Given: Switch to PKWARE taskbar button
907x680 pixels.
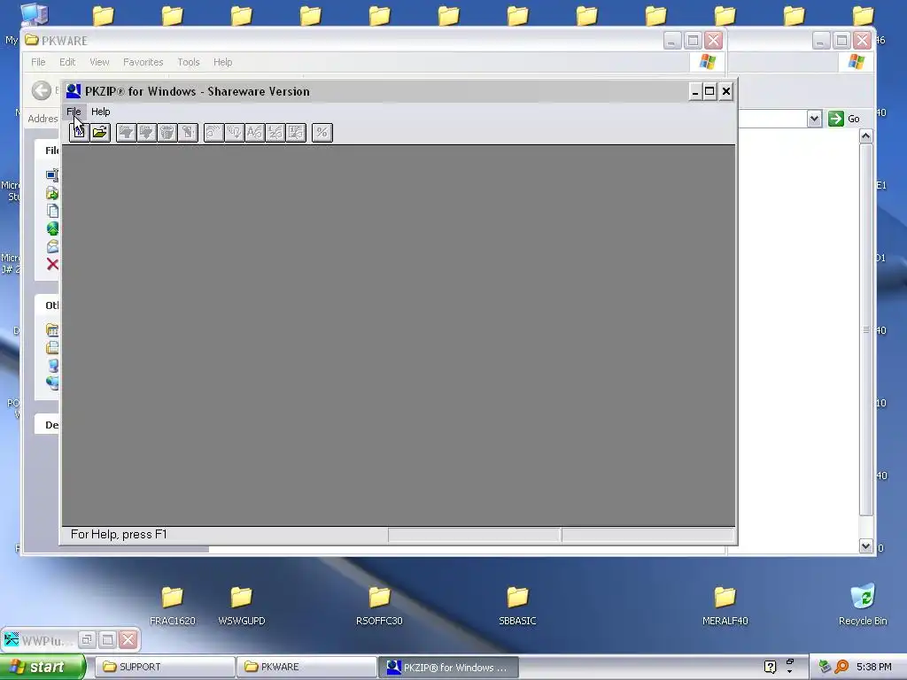Looking at the screenshot, I should 306,667.
